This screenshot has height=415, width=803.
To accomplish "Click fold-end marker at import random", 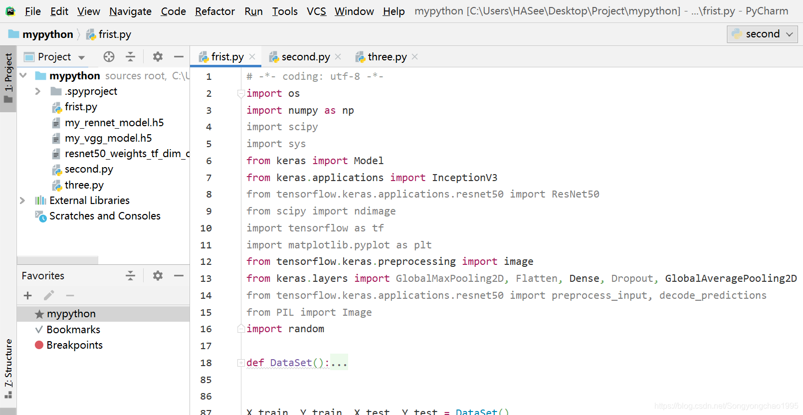I will (x=241, y=328).
